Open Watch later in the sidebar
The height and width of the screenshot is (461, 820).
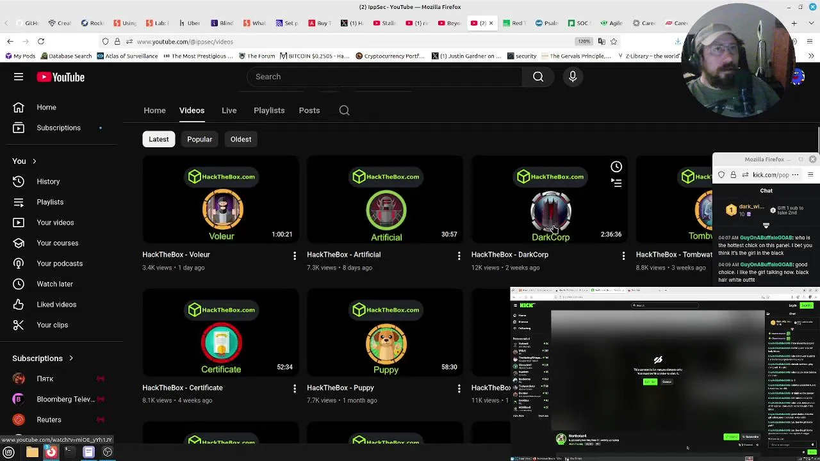point(54,284)
